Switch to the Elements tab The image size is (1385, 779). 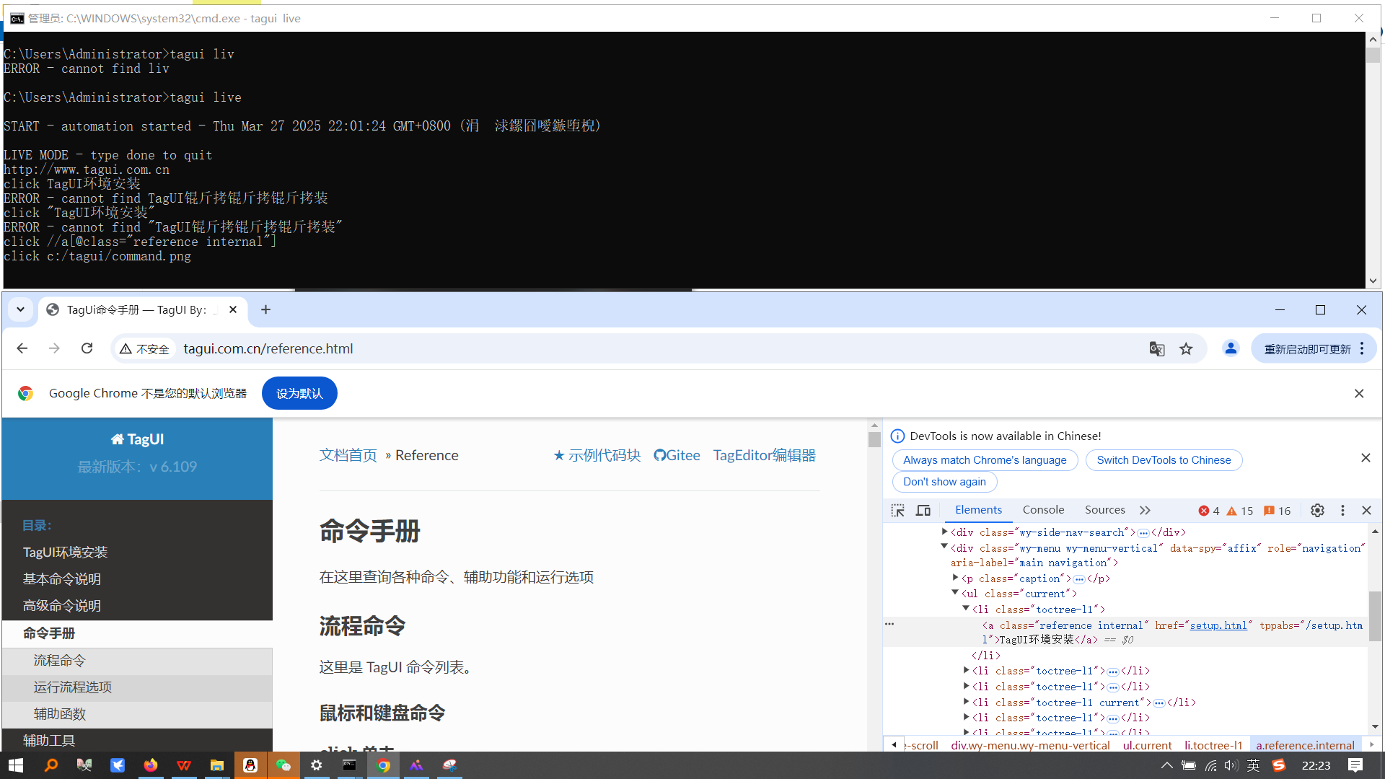coord(978,510)
